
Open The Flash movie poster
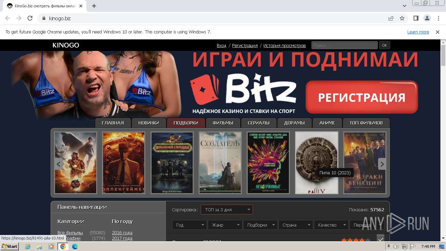[x=76, y=162]
